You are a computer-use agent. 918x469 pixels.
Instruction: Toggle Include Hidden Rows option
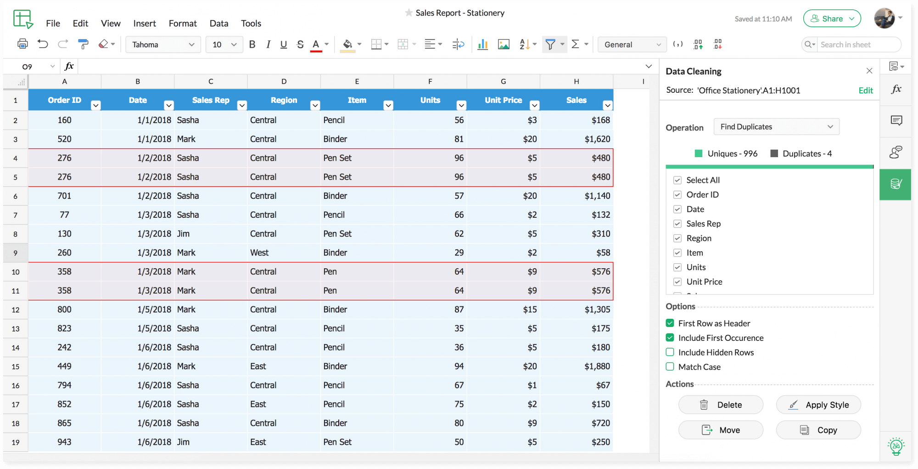click(670, 352)
